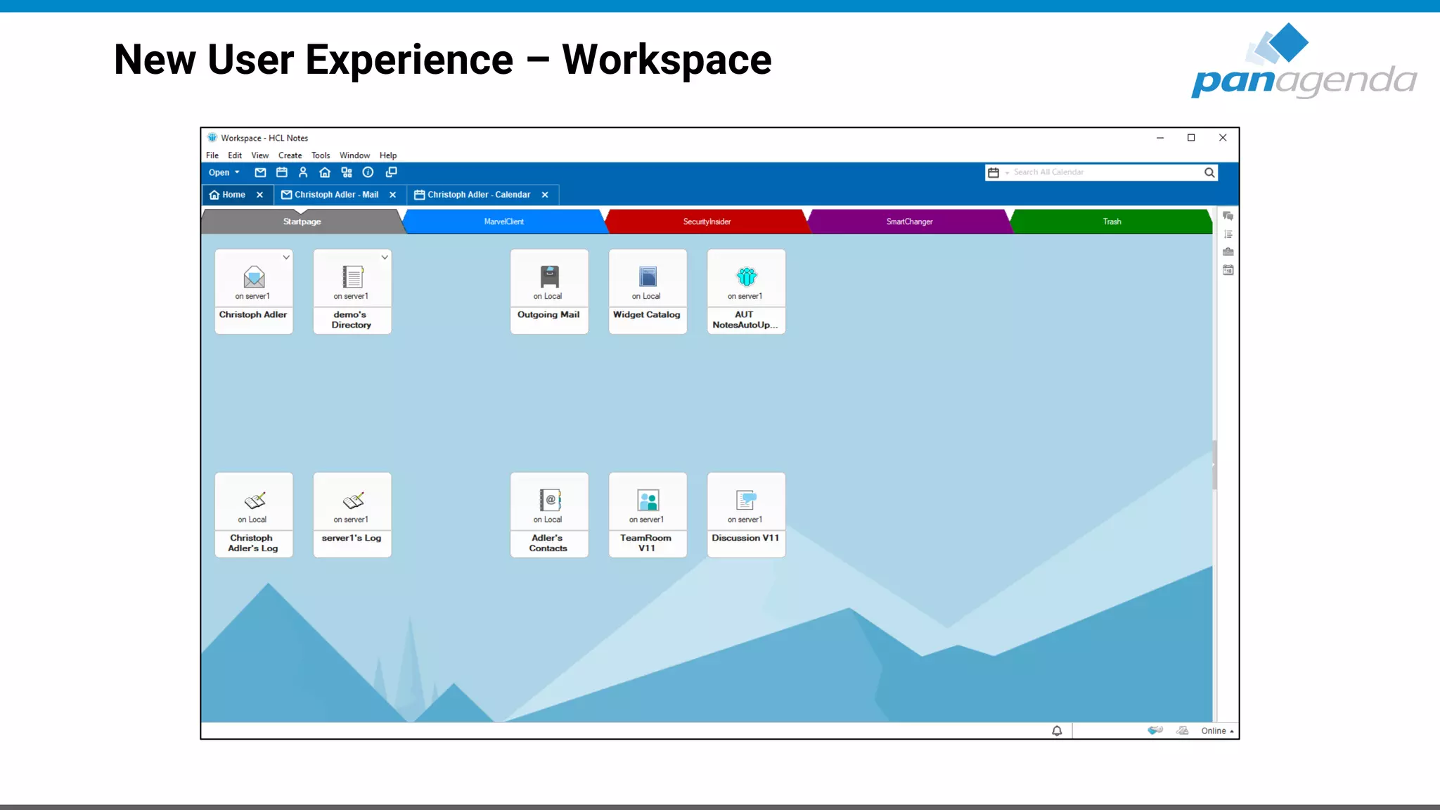
Task: Select the purple SmartChanger workspace tab
Action: (x=909, y=221)
